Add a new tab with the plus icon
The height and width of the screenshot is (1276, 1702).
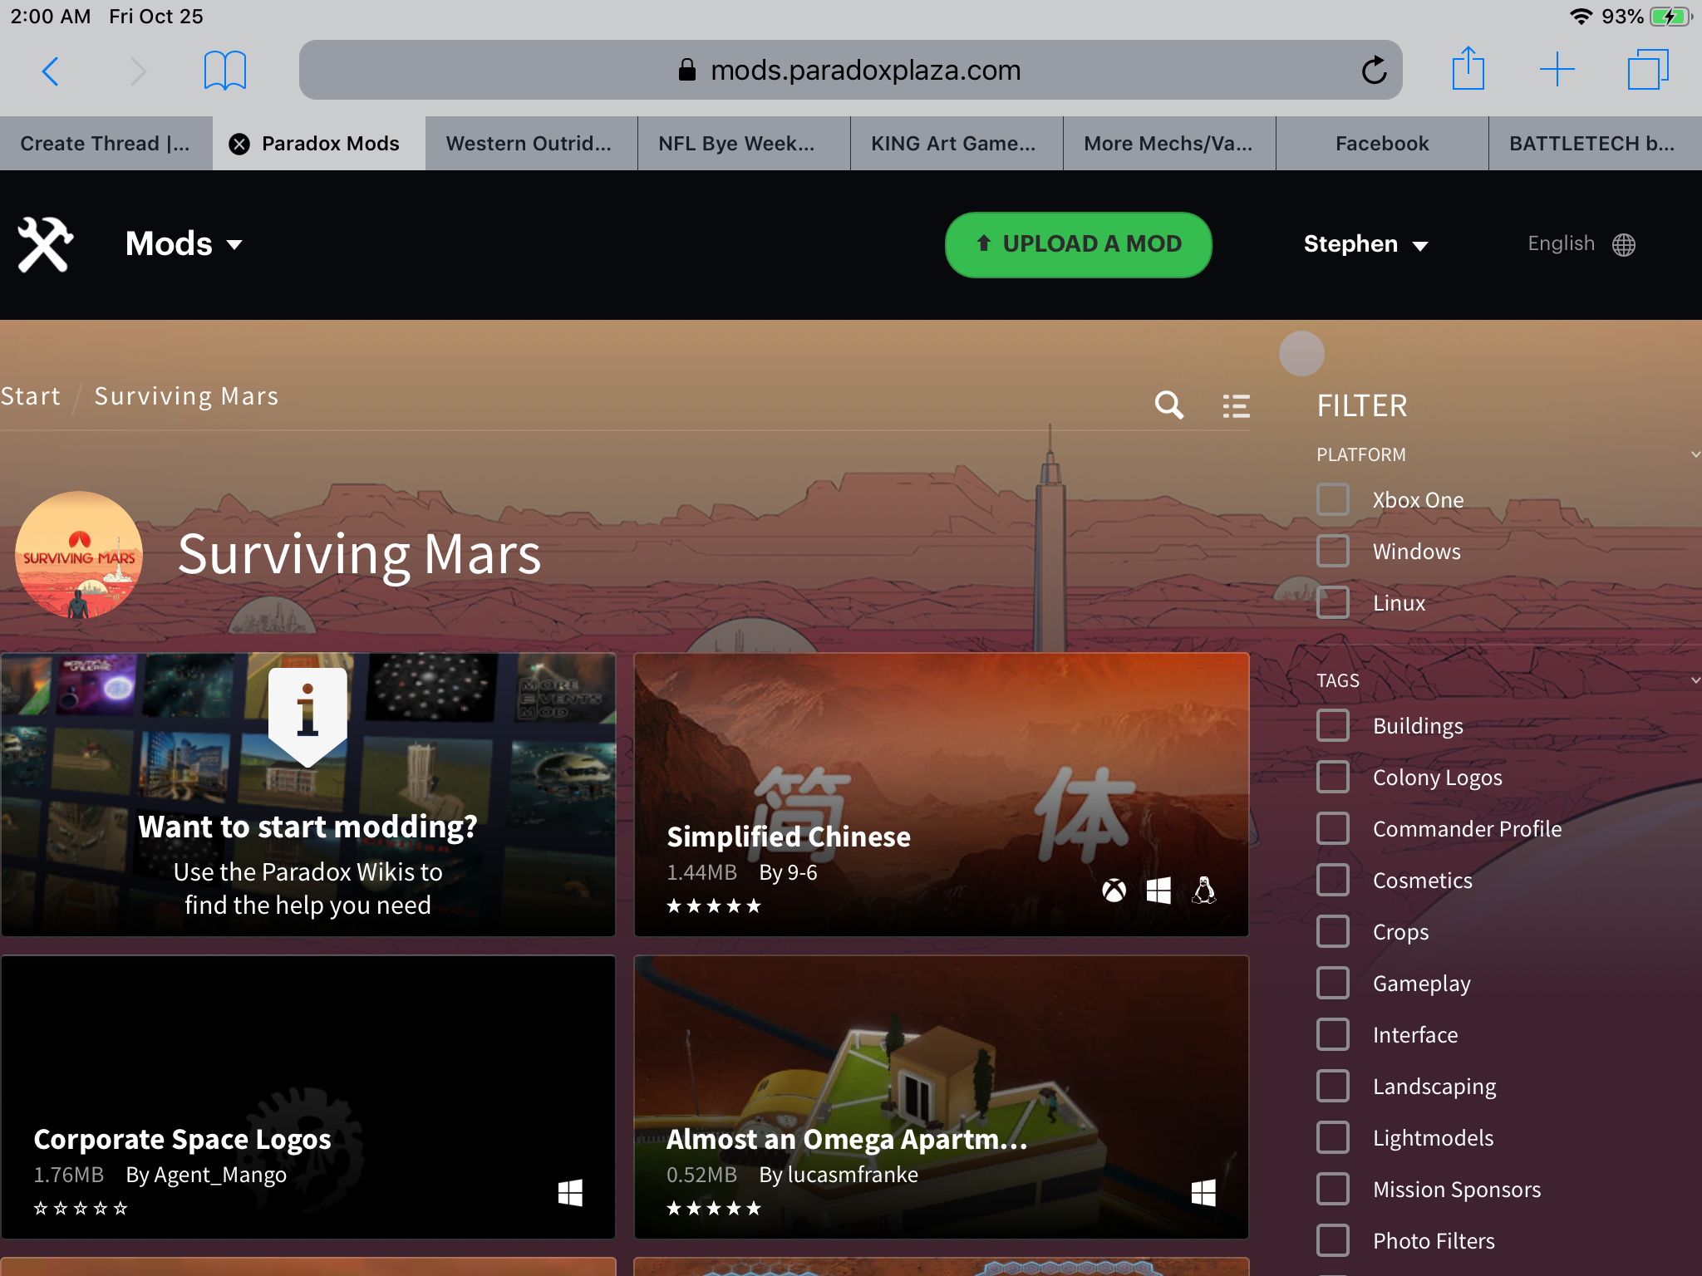click(1557, 70)
